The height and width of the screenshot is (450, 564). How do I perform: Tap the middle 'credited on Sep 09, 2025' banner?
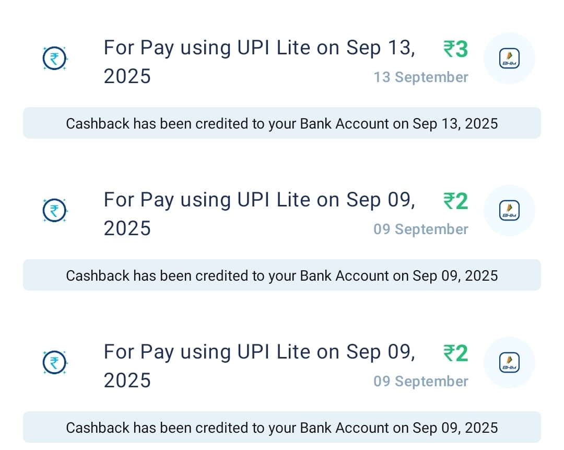tap(282, 275)
